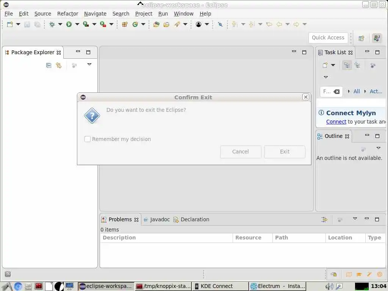Click the New Task icon in Task List
The height and width of the screenshot is (291, 388).
click(x=325, y=65)
